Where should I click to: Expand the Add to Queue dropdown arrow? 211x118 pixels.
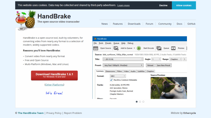coord(134,48)
